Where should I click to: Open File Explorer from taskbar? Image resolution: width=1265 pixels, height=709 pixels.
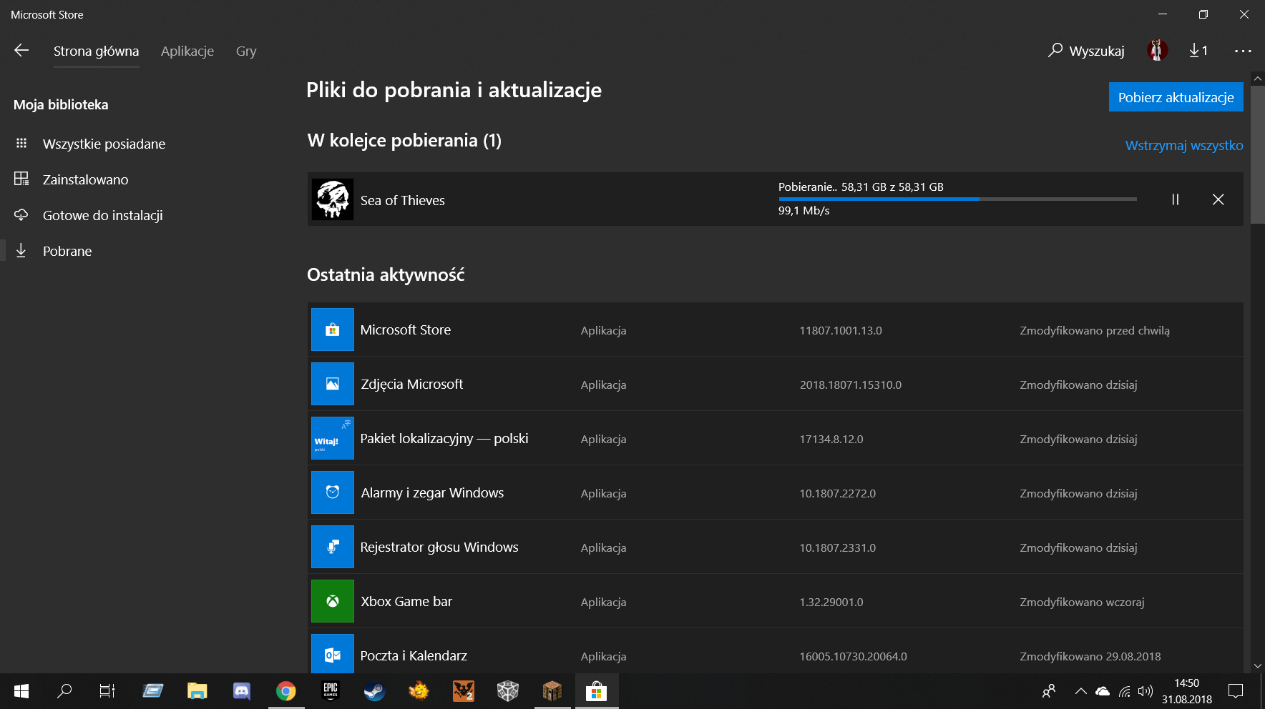197,691
